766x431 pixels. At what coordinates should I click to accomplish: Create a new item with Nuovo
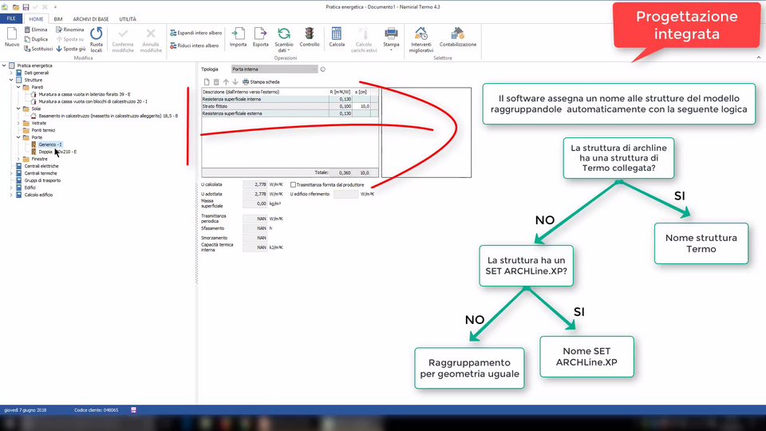pos(12,38)
